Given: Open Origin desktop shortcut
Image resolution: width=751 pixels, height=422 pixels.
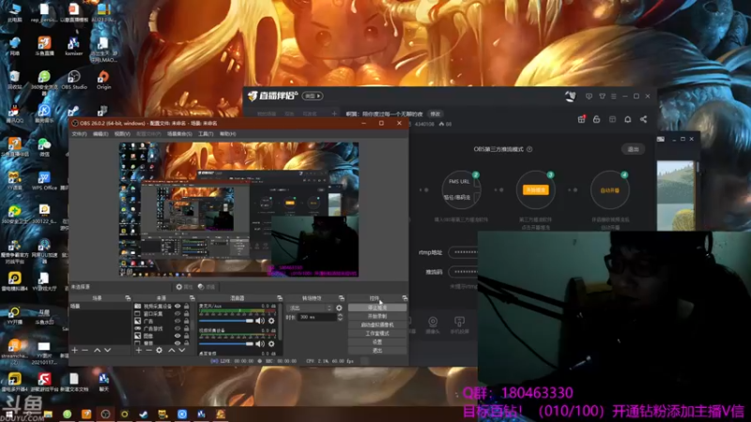Looking at the screenshot, I should [x=103, y=80].
